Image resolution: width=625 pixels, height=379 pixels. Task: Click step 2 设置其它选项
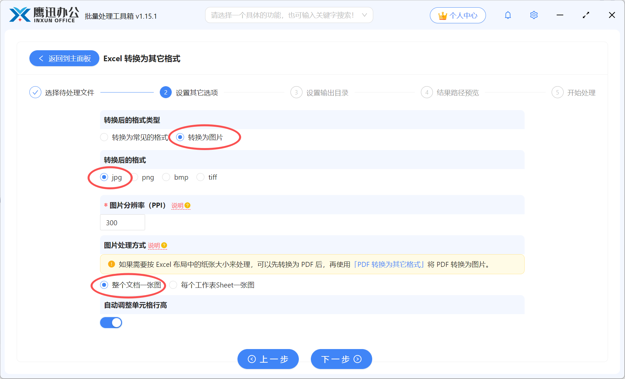(189, 93)
